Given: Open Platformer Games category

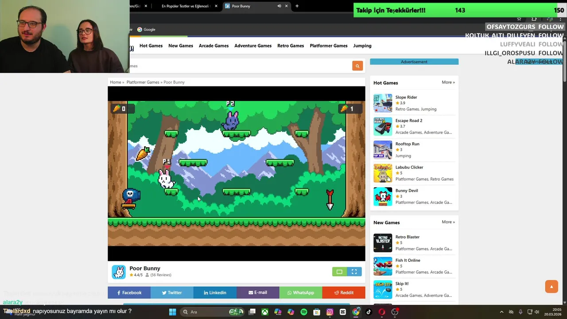Looking at the screenshot, I should (x=329, y=46).
